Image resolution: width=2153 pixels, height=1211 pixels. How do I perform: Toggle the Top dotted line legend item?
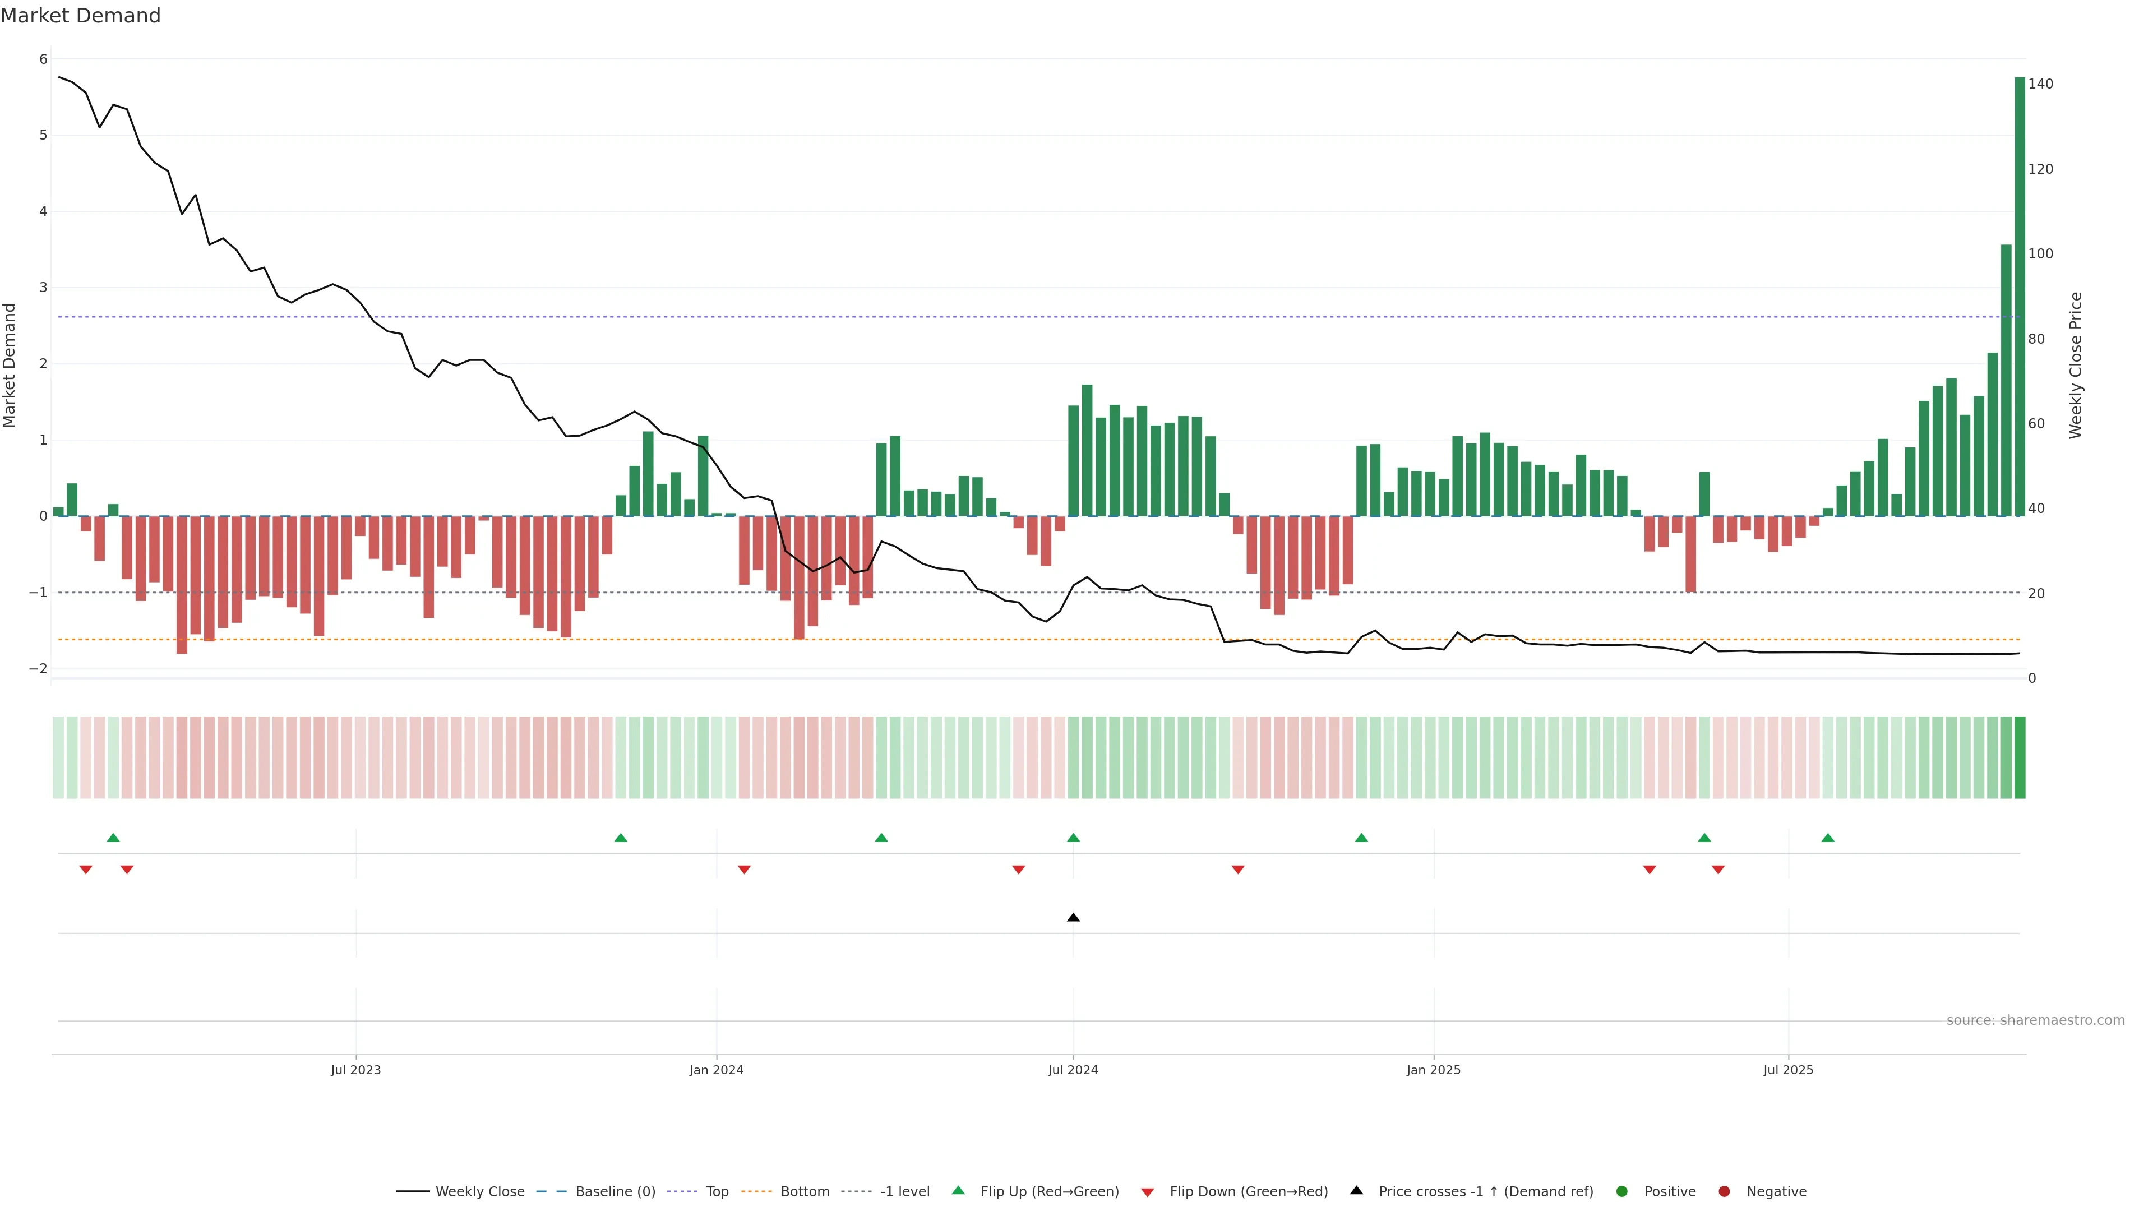pos(717,1191)
